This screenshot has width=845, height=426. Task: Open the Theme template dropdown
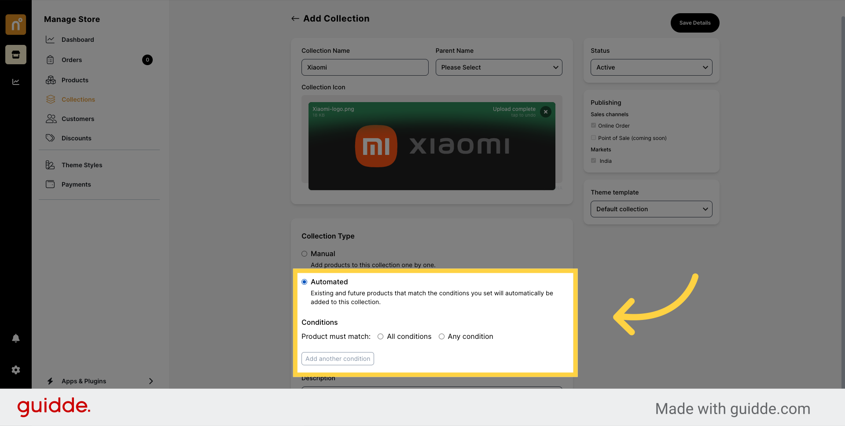(651, 209)
